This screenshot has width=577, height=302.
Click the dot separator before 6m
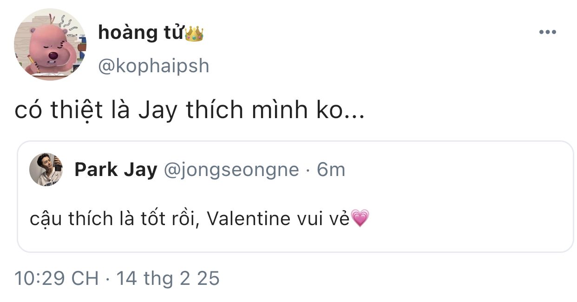click(308, 170)
